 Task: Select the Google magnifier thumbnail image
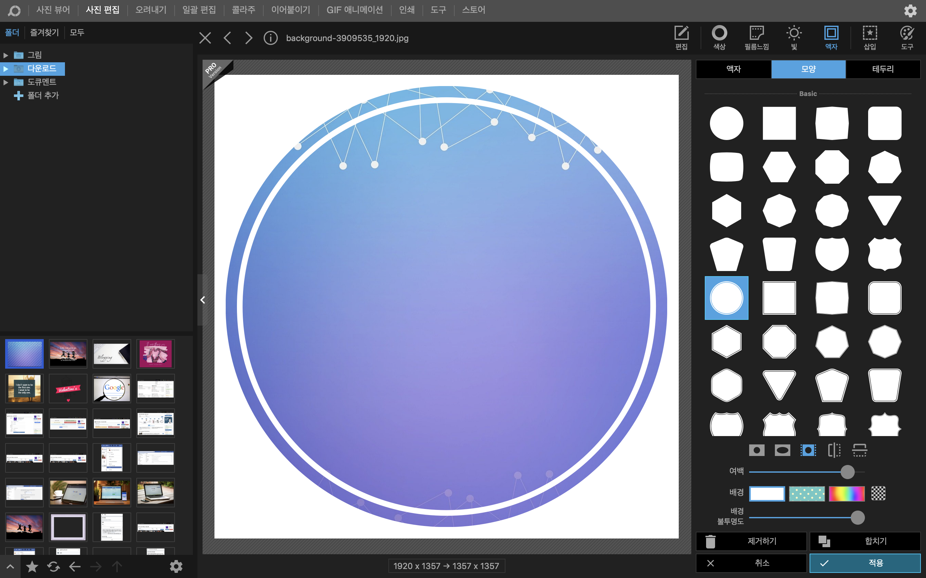[x=112, y=389]
